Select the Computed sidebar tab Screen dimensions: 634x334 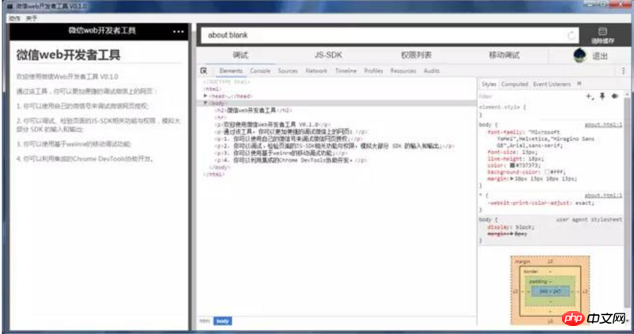514,84
